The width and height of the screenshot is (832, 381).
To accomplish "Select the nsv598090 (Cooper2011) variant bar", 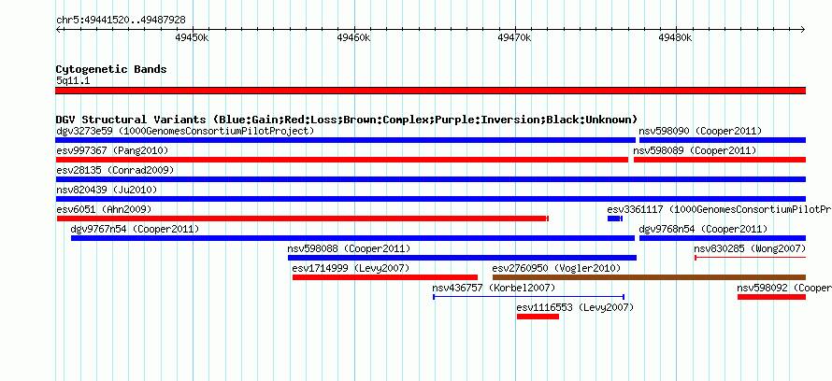I will pos(723,140).
